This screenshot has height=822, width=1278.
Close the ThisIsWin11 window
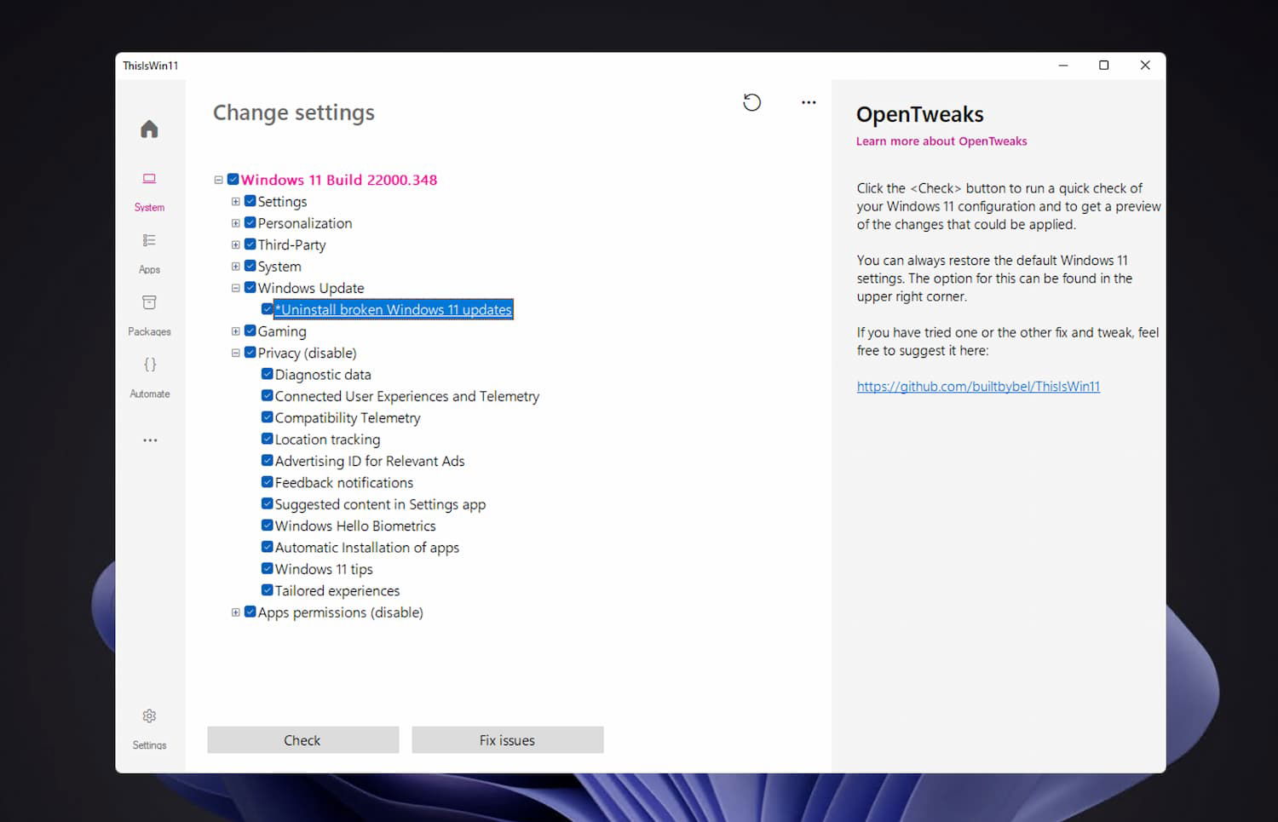pos(1145,66)
